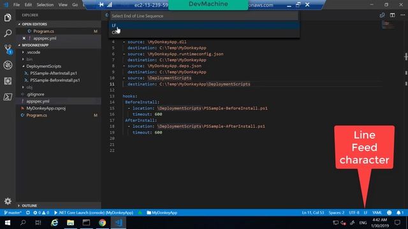Open the Search view in activity bar
Image resolution: width=408 pixels, height=229 pixels.
[x=8, y=33]
